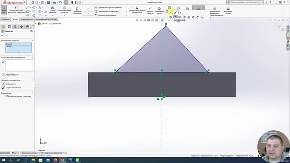This screenshot has height=163, width=290.
Task: Open DimXpertManager panel tab
Action: point(21,27)
